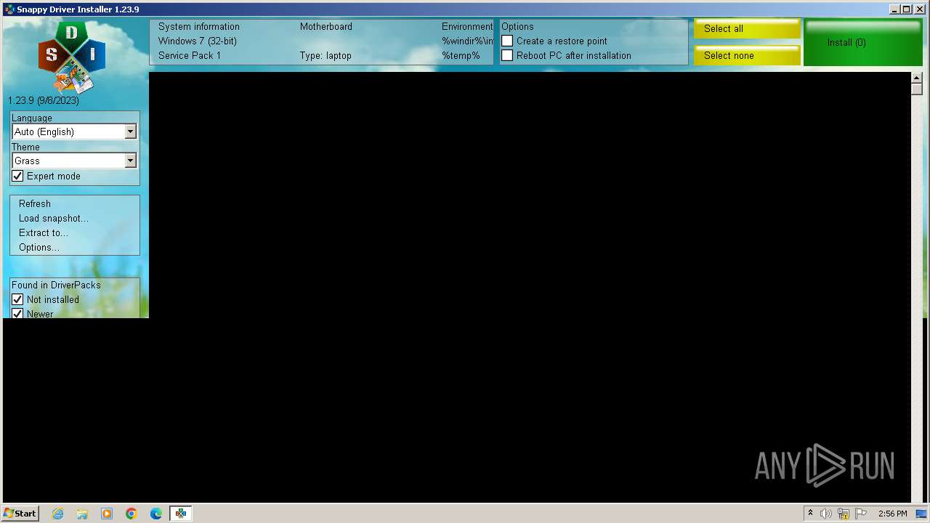Click the System information panel
930x523 pixels.
321,42
